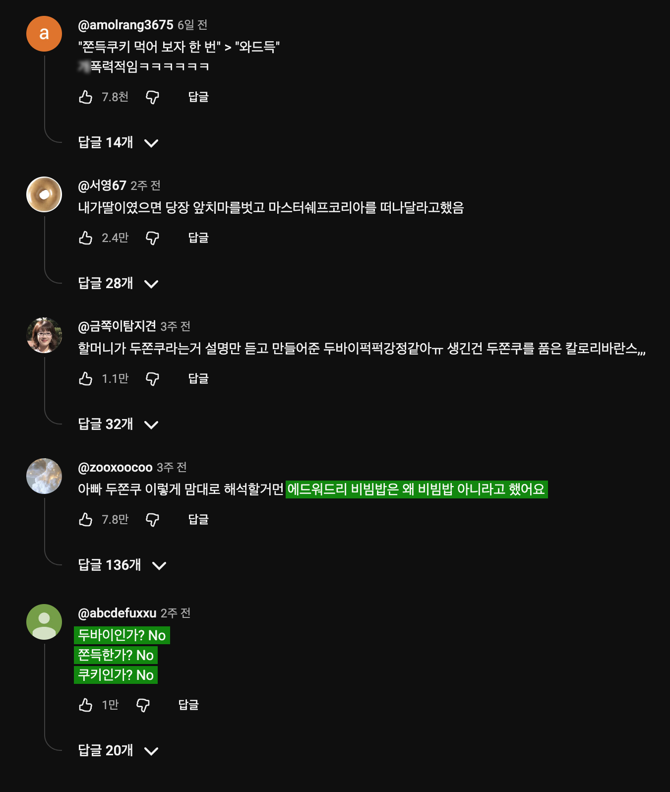This screenshot has width=670, height=792.
Task: Open the 20 replies thread (답글 20개)
Action: [118, 751]
